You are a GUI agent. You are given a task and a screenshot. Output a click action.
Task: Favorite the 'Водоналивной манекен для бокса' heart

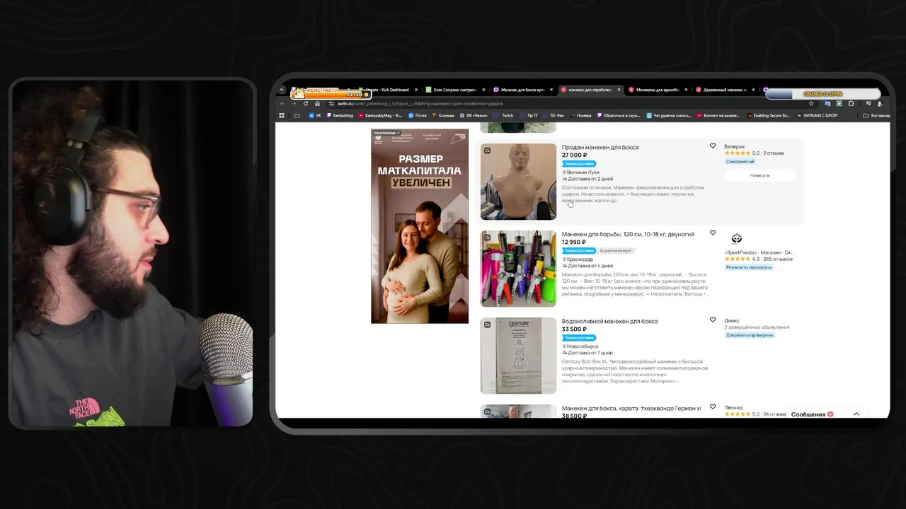pos(713,320)
